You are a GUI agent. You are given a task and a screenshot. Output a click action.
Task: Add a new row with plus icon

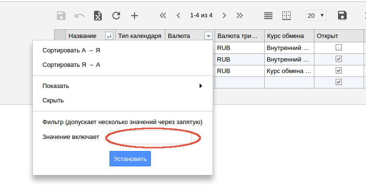[135, 16]
